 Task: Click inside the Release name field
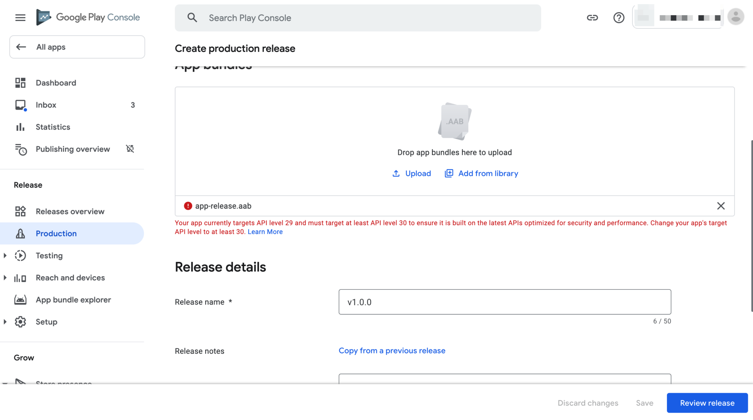click(x=505, y=302)
